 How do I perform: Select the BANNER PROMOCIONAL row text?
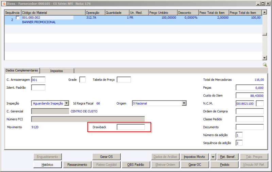click(39, 22)
